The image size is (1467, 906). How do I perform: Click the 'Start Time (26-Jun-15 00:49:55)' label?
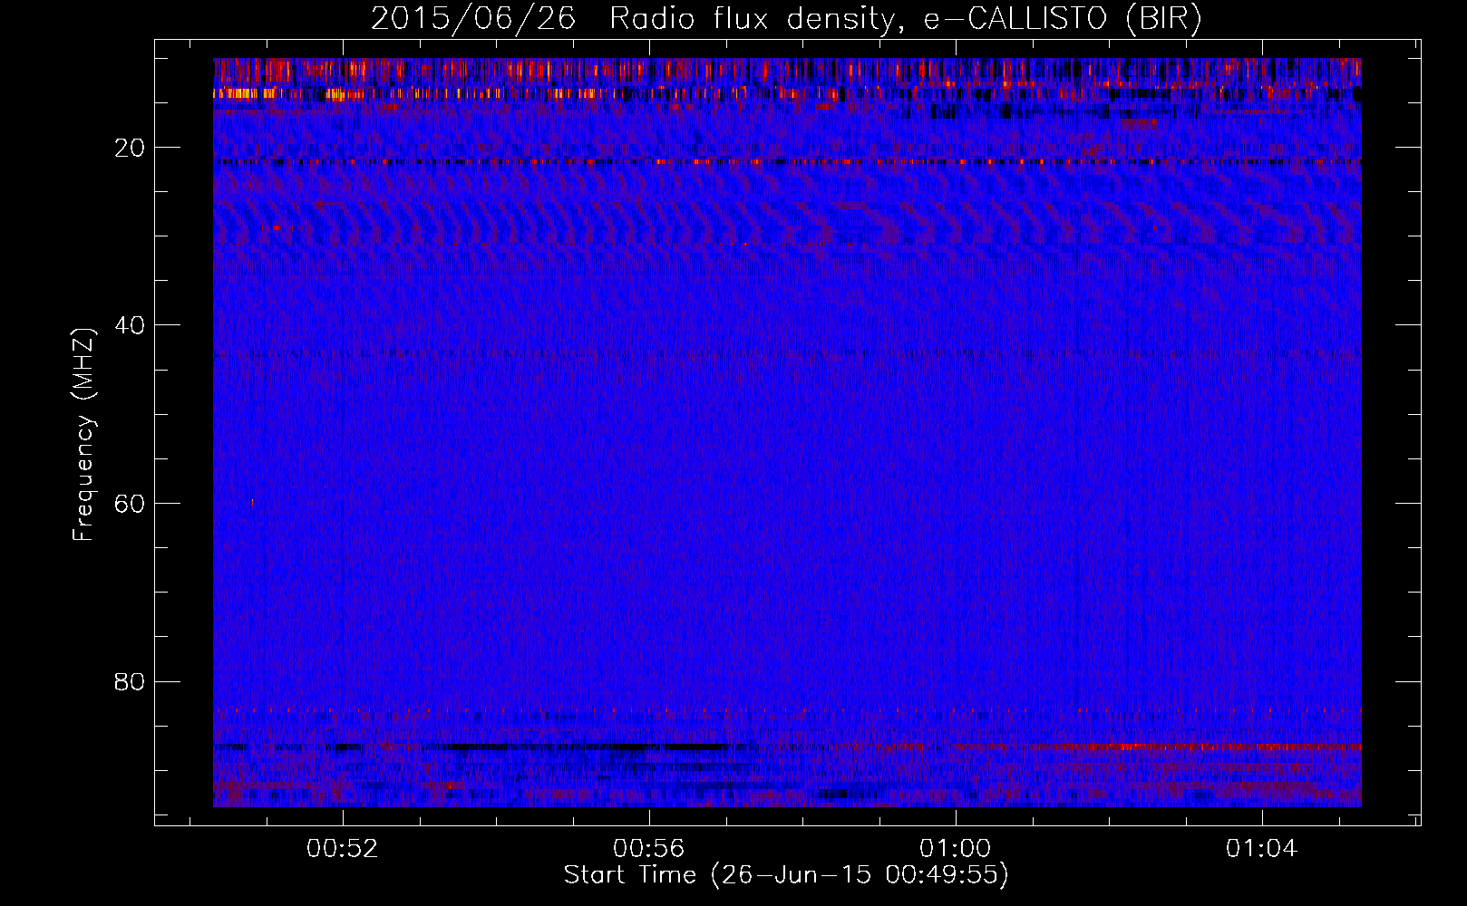[786, 875]
